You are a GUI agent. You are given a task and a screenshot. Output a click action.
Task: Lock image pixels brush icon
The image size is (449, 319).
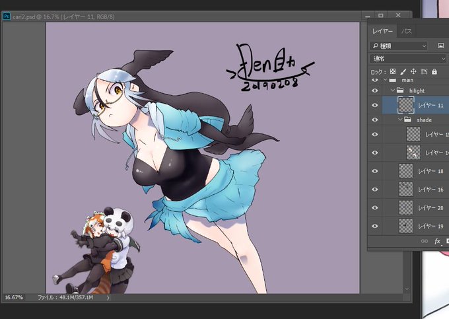point(403,71)
